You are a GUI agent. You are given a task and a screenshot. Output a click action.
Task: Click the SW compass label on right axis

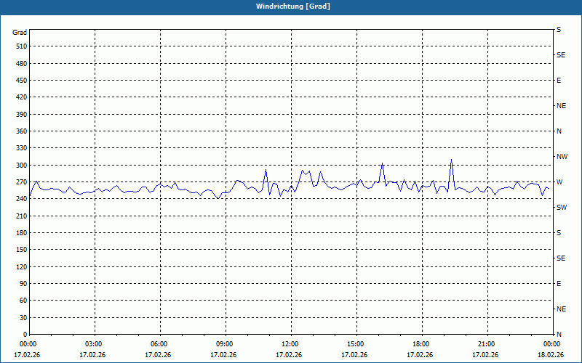[x=561, y=208]
